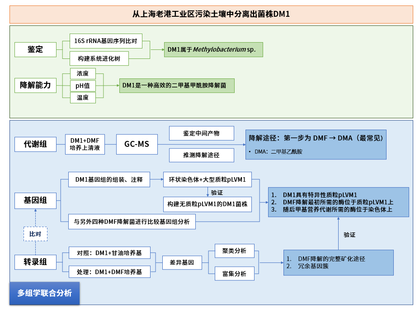Click the blue 多组学联合分析 label
This screenshot has height=309, width=420.
[x=44, y=293]
